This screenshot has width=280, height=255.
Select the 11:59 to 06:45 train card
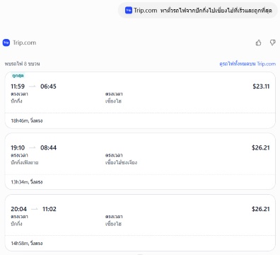click(x=140, y=100)
